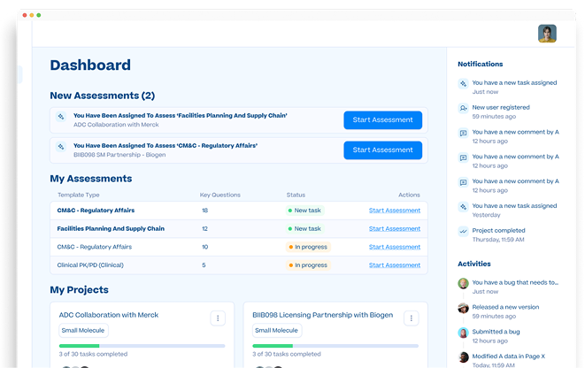Image resolution: width=585 pixels, height=368 pixels.
Task: Start Assessment for Facilities Planning And Supply Chain
Action: [x=383, y=120]
